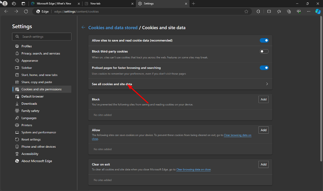Open Printers settings section
The height and width of the screenshot is (191, 323).
pos(42,125)
